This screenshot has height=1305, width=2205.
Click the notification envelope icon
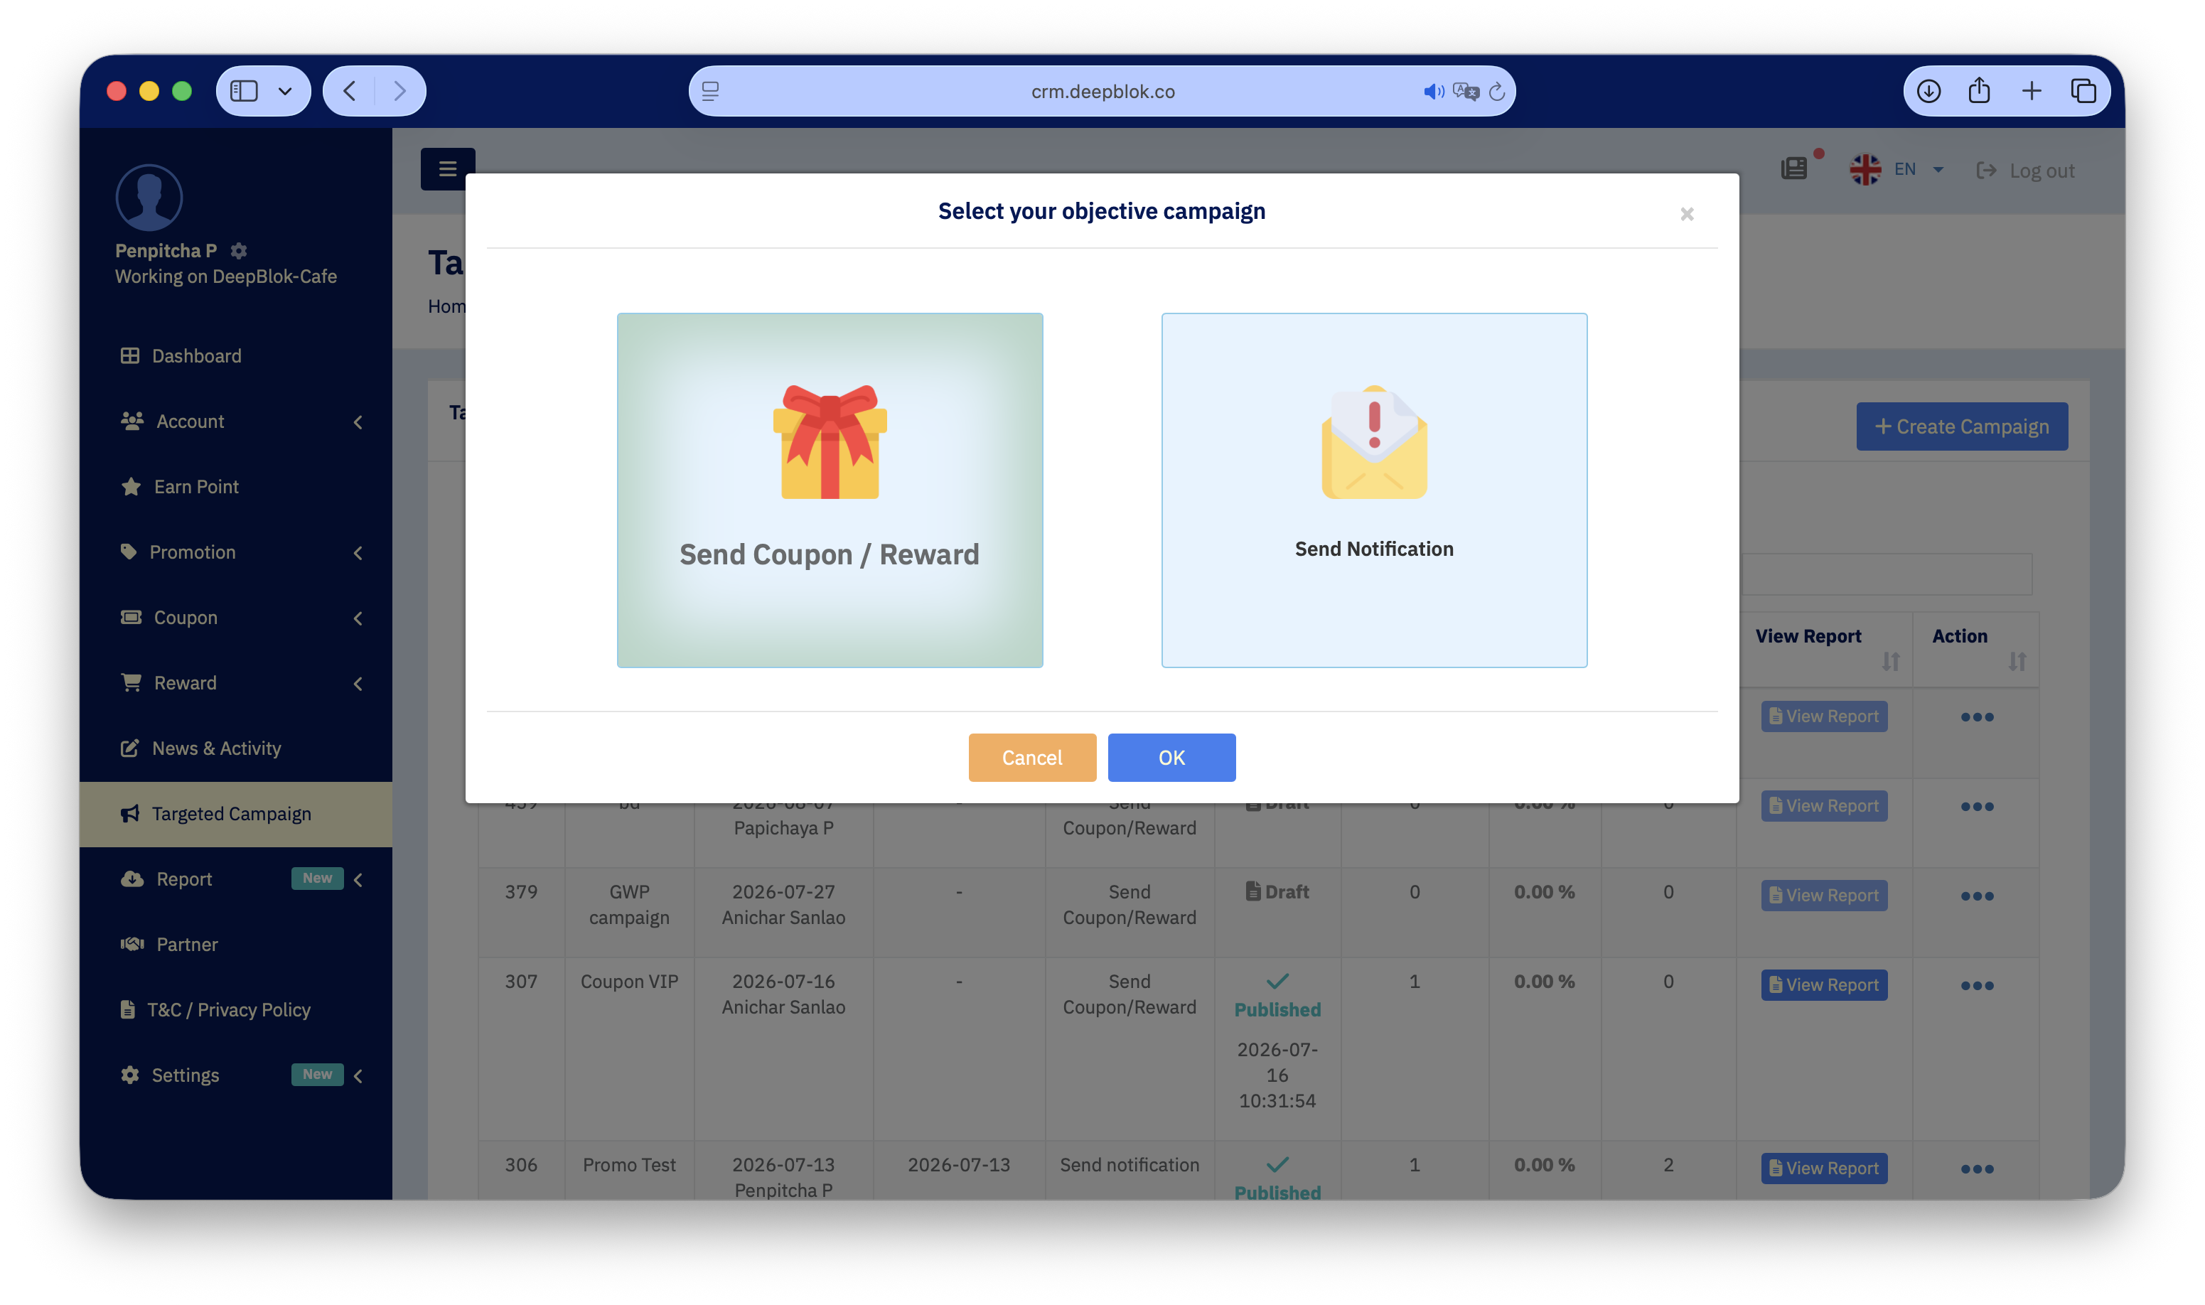pos(1373,441)
